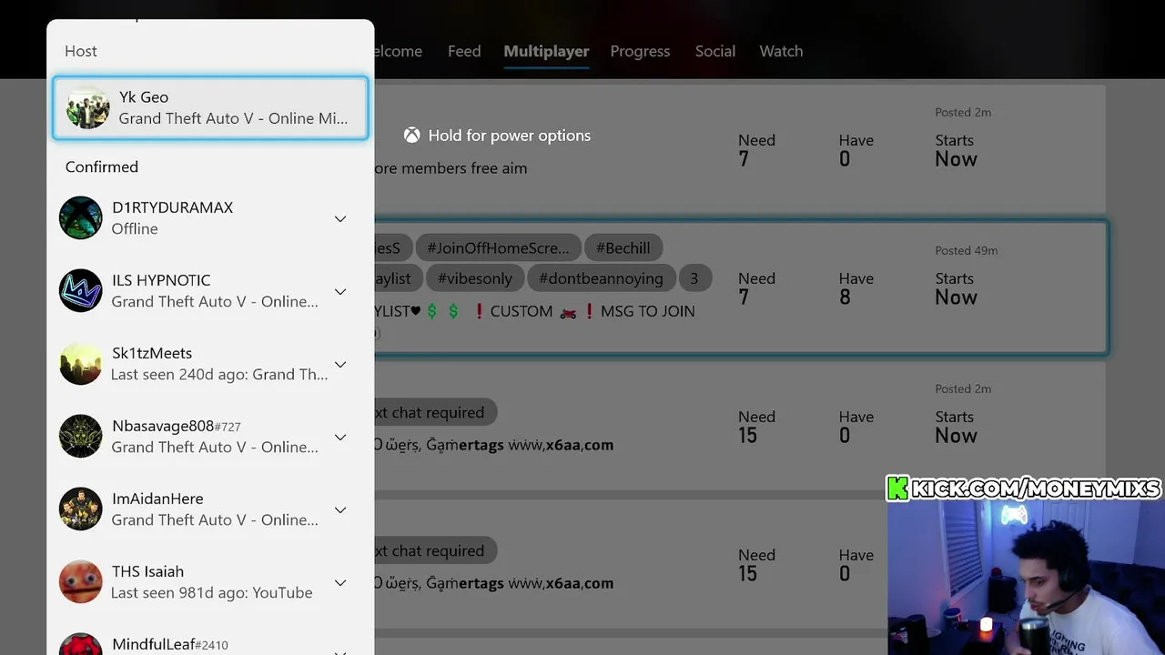Click D1RTYDURAMAX profile avatar
Viewport: 1165px width, 655px height.
(x=81, y=218)
